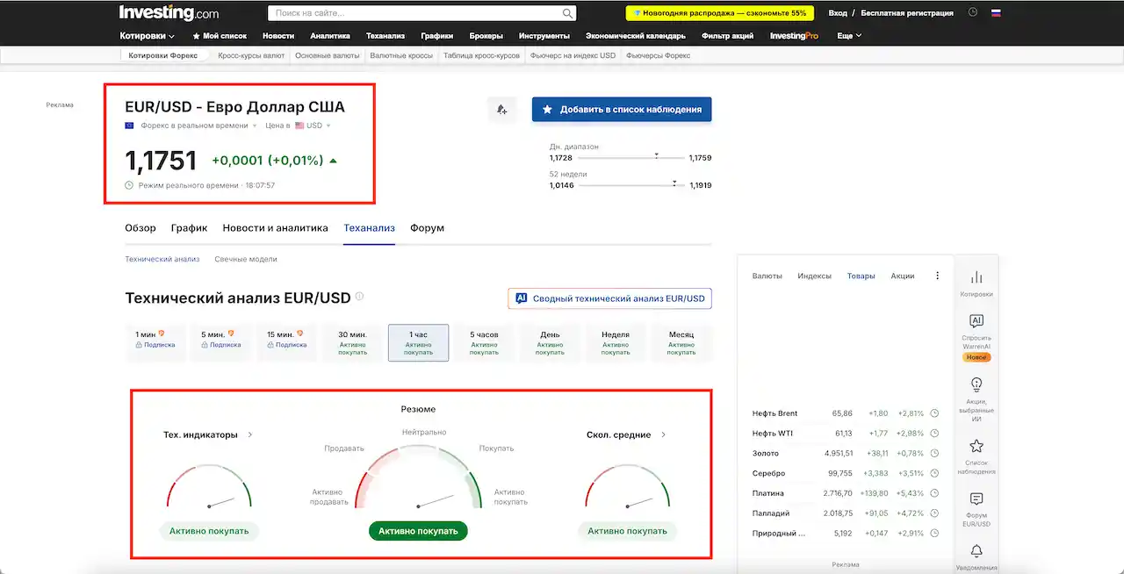Screen dimensions: 1124x574
Task: Click the clock icon in the Нефть Brent row
Action: pyautogui.click(x=934, y=413)
